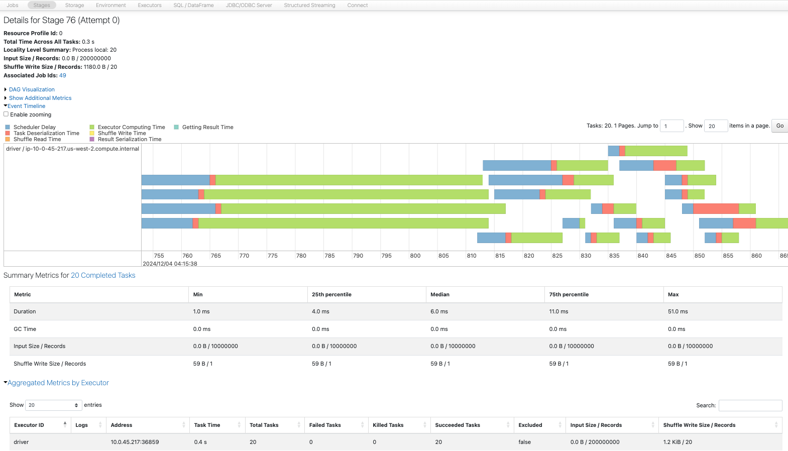Sort by Executor ID column
The height and width of the screenshot is (451, 788).
40,425
